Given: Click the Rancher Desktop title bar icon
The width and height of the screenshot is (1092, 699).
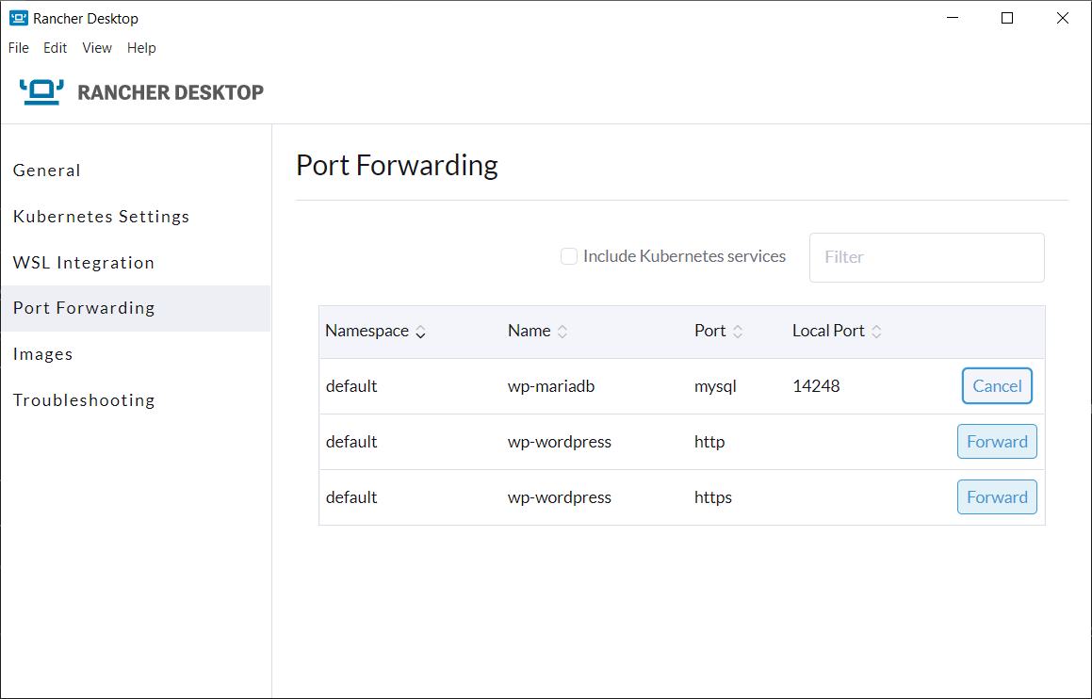Looking at the screenshot, I should [18, 19].
